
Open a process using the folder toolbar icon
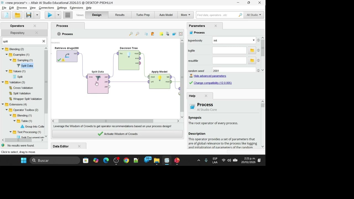pos(17,15)
